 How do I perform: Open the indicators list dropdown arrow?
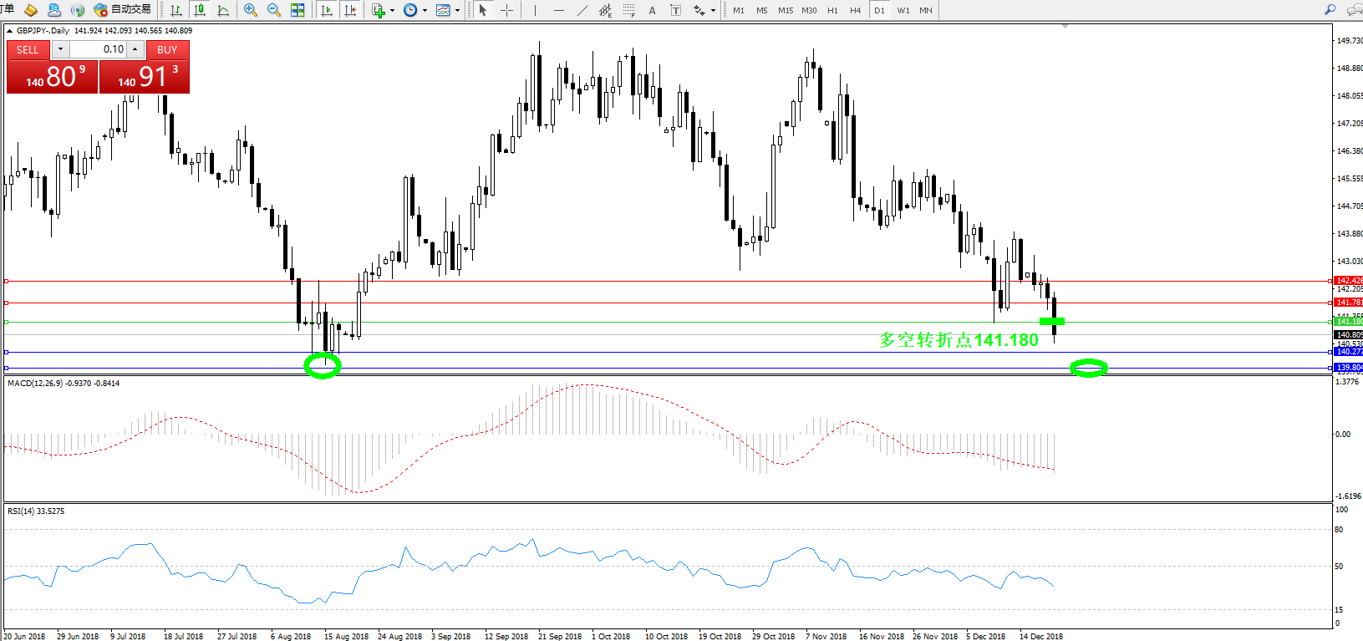pyautogui.click(x=393, y=11)
